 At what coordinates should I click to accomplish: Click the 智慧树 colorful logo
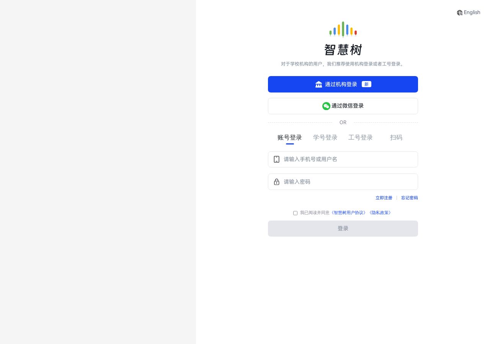coord(343,29)
